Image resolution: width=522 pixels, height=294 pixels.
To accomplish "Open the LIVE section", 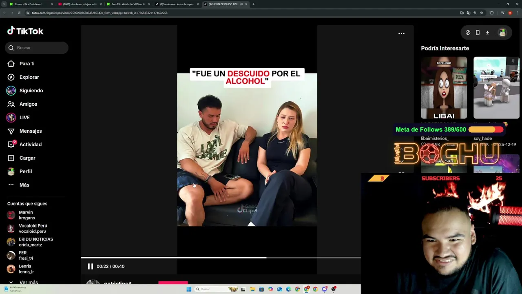I will (x=24, y=118).
